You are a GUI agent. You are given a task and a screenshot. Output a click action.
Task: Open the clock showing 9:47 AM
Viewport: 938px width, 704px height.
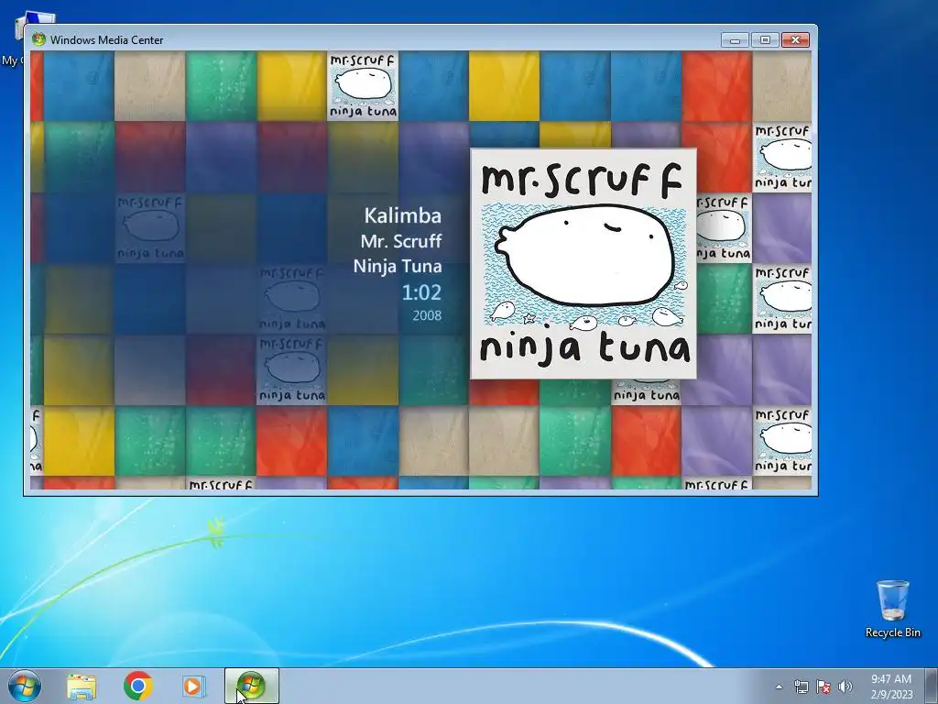[891, 687]
